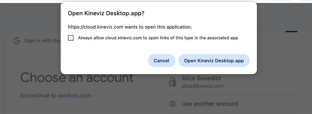312x114 pixels.
Task: Click the Choose an account heading
Action: (77, 77)
